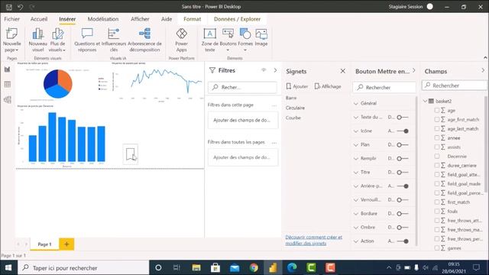
Task: Open the Windows Start menu
Action: [8, 267]
